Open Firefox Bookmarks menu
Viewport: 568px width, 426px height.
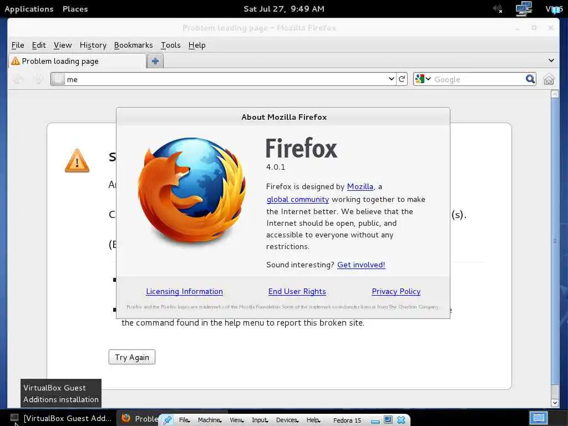133,45
